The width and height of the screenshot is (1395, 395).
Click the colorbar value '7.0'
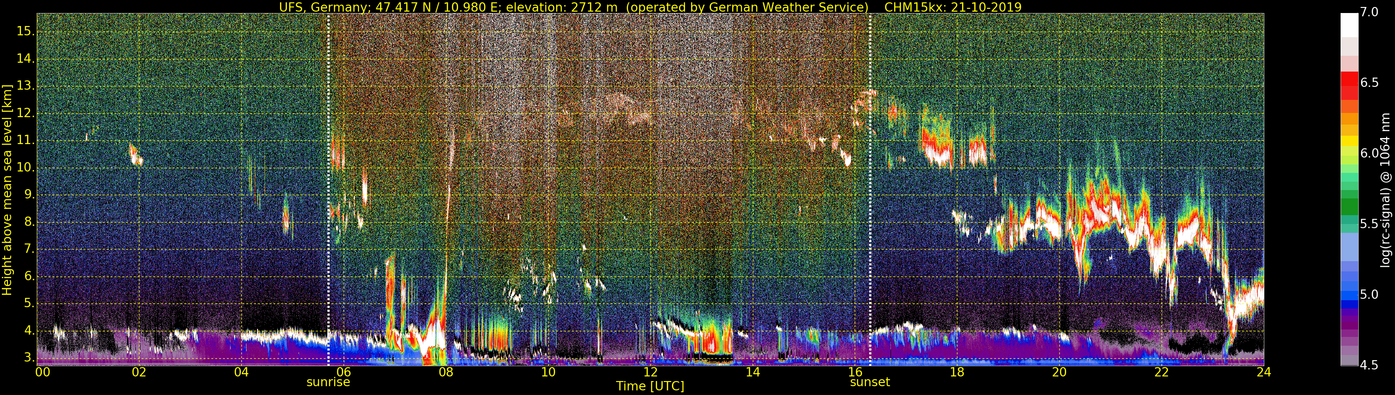pyautogui.click(x=1369, y=12)
